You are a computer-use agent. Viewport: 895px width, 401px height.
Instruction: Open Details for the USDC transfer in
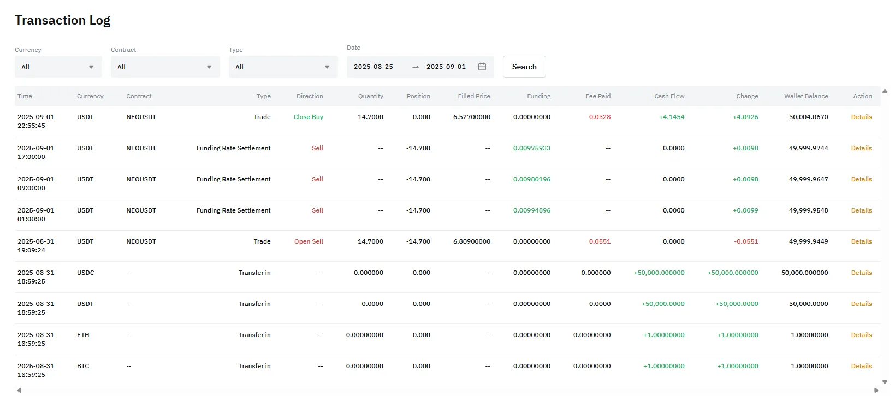[861, 273]
